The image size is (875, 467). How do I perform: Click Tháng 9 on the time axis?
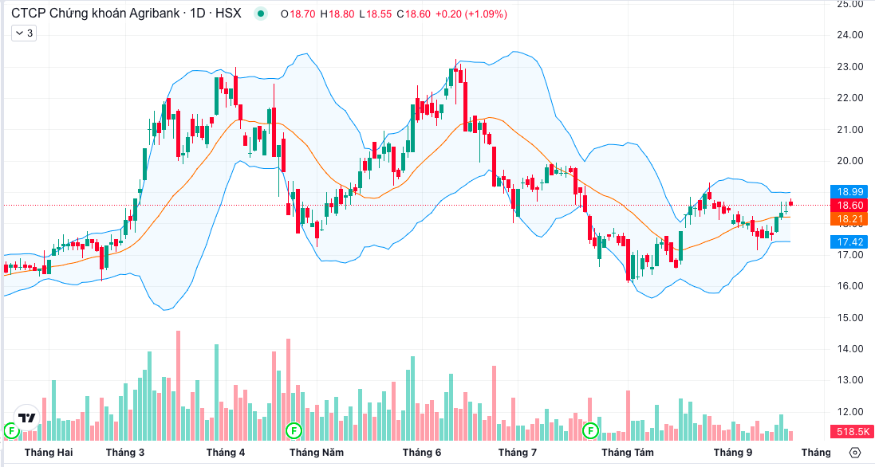point(732,453)
